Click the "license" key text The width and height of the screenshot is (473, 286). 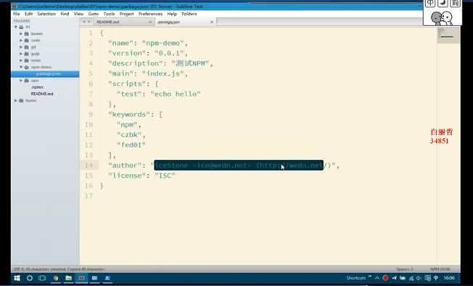[129, 176]
